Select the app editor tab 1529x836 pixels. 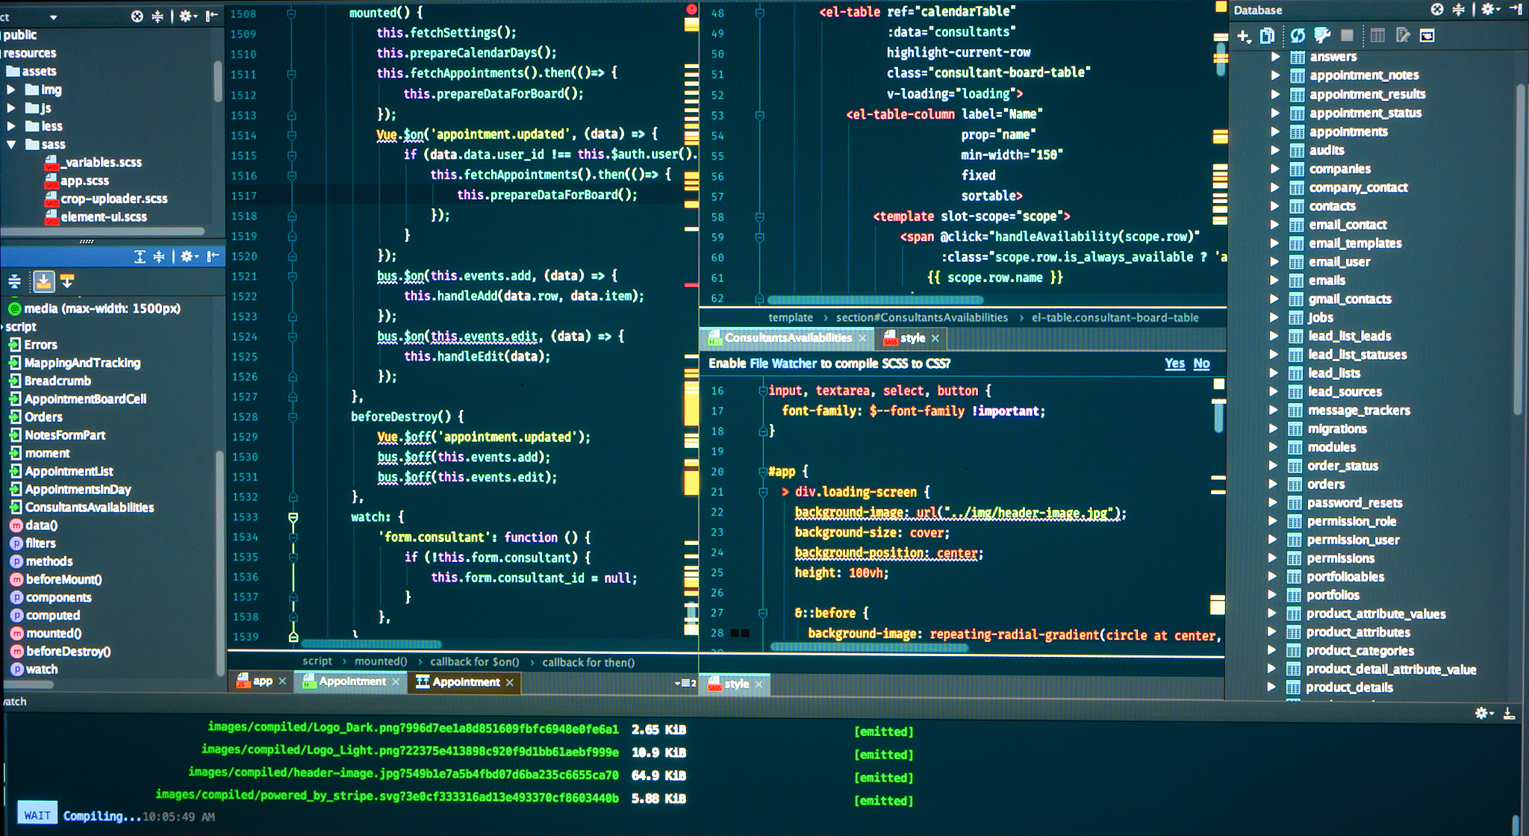pyautogui.click(x=262, y=681)
